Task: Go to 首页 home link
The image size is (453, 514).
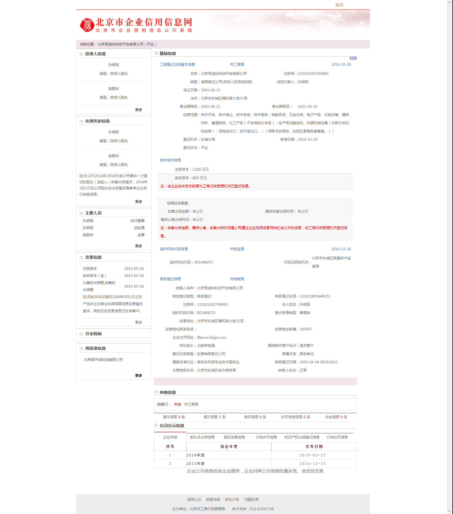Action: click(339, 5)
